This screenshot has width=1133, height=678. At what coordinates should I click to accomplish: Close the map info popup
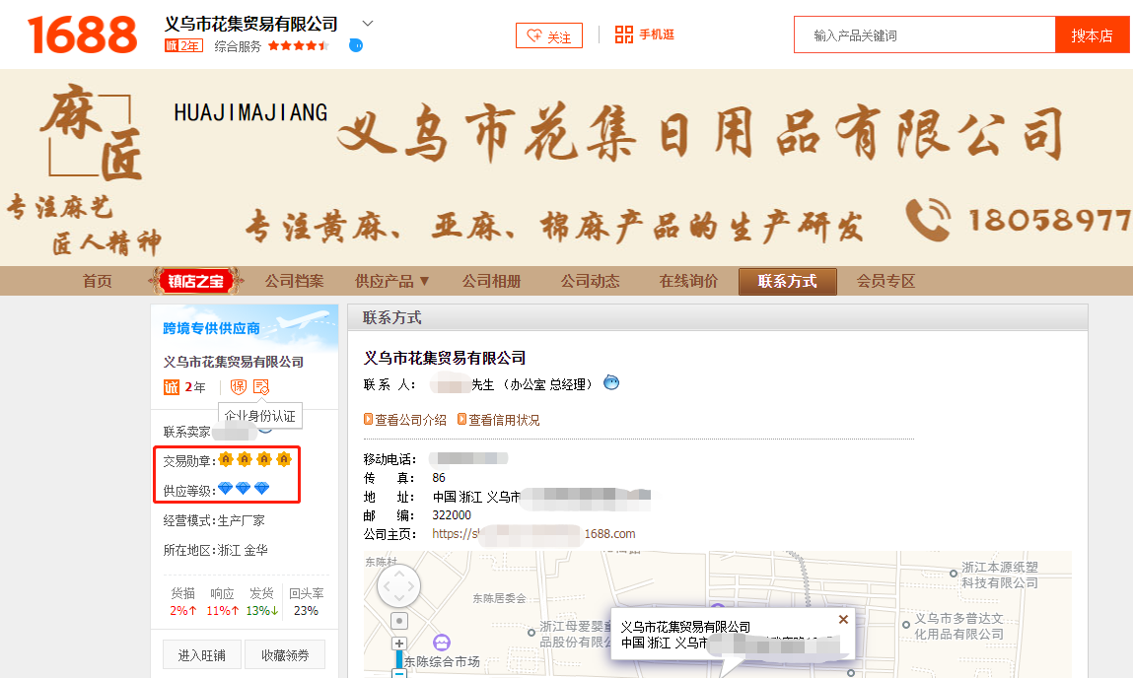coord(843,620)
